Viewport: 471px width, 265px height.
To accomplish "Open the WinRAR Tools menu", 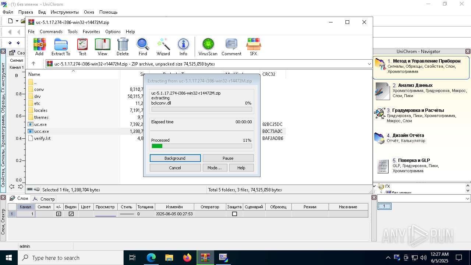I will click(72, 32).
